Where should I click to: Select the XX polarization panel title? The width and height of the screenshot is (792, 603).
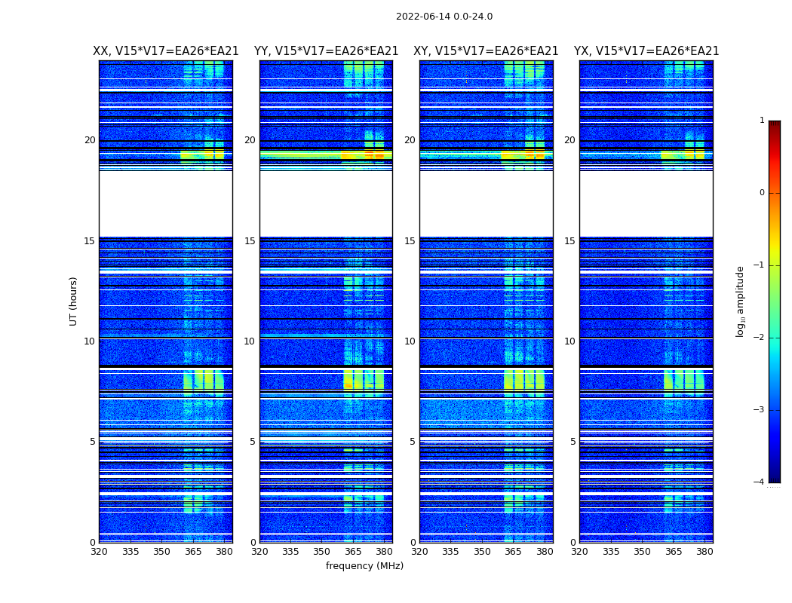click(165, 51)
